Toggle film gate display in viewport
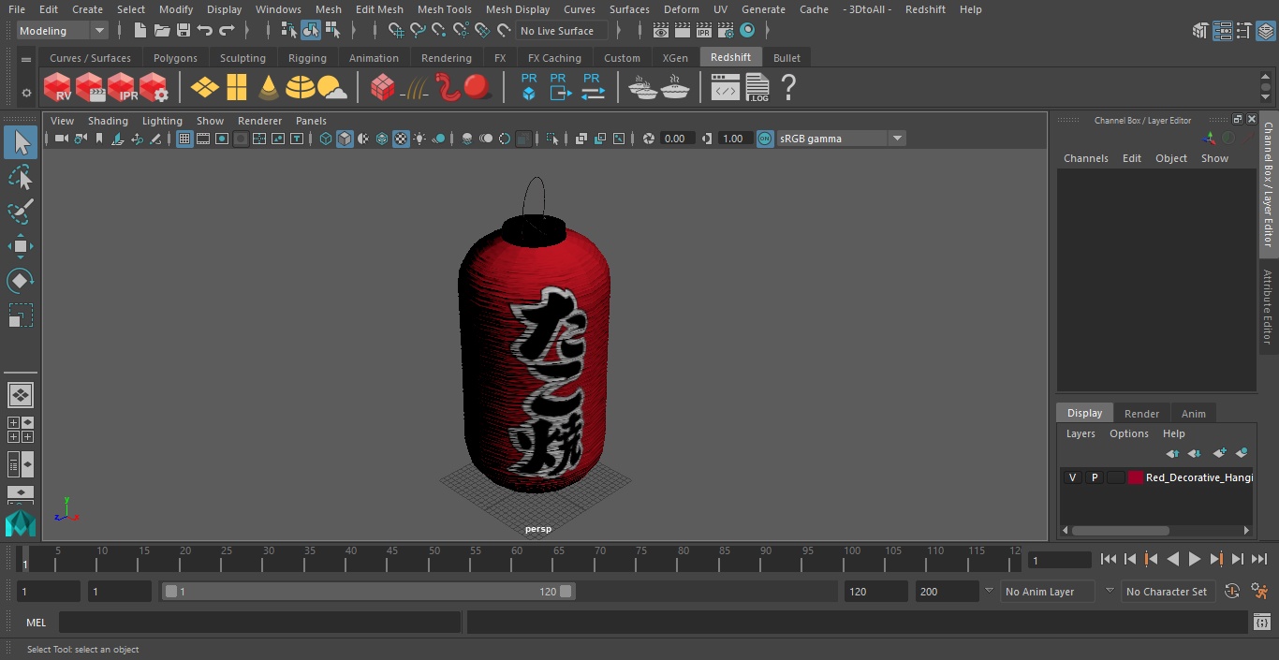The height and width of the screenshot is (660, 1279). coord(203,139)
